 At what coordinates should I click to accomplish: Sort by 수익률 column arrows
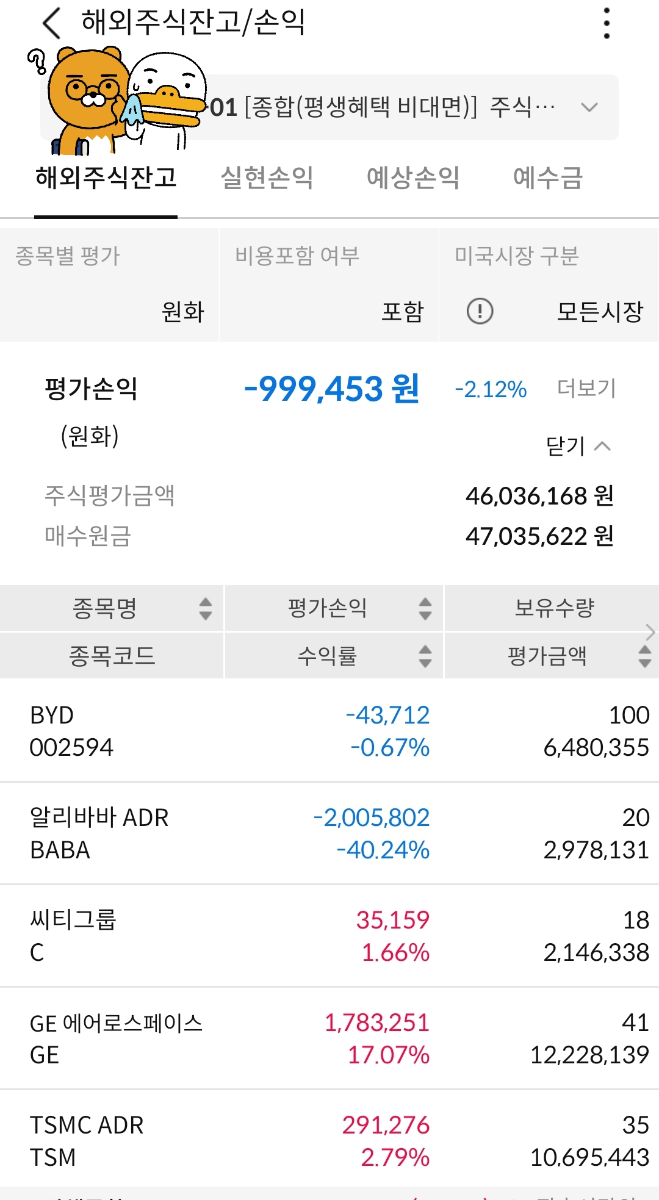click(425, 656)
